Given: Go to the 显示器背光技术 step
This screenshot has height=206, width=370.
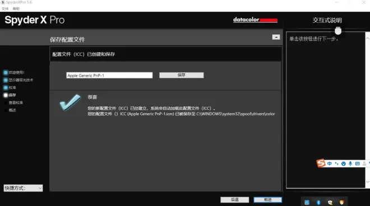Looking at the screenshot, I should click(x=18, y=80).
